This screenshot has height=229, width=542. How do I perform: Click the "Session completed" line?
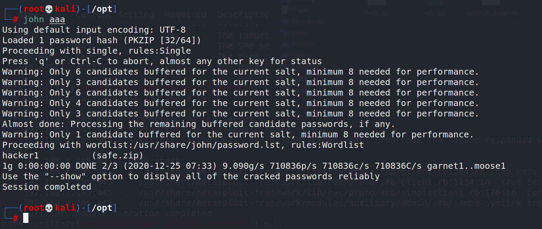coord(47,187)
